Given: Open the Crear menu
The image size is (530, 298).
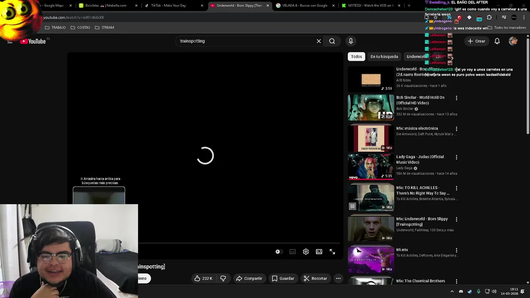Looking at the screenshot, I should coord(477,41).
